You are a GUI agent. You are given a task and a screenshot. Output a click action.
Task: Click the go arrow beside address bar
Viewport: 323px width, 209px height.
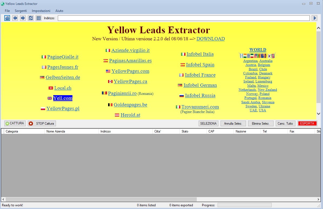[315, 18]
